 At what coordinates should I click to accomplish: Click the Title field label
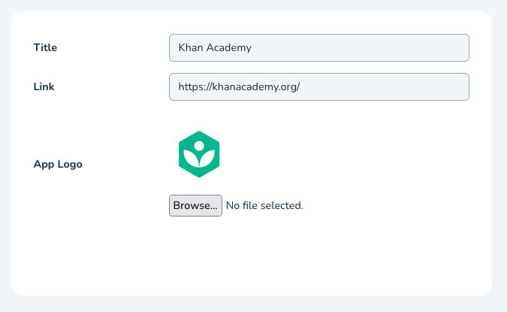coord(45,47)
